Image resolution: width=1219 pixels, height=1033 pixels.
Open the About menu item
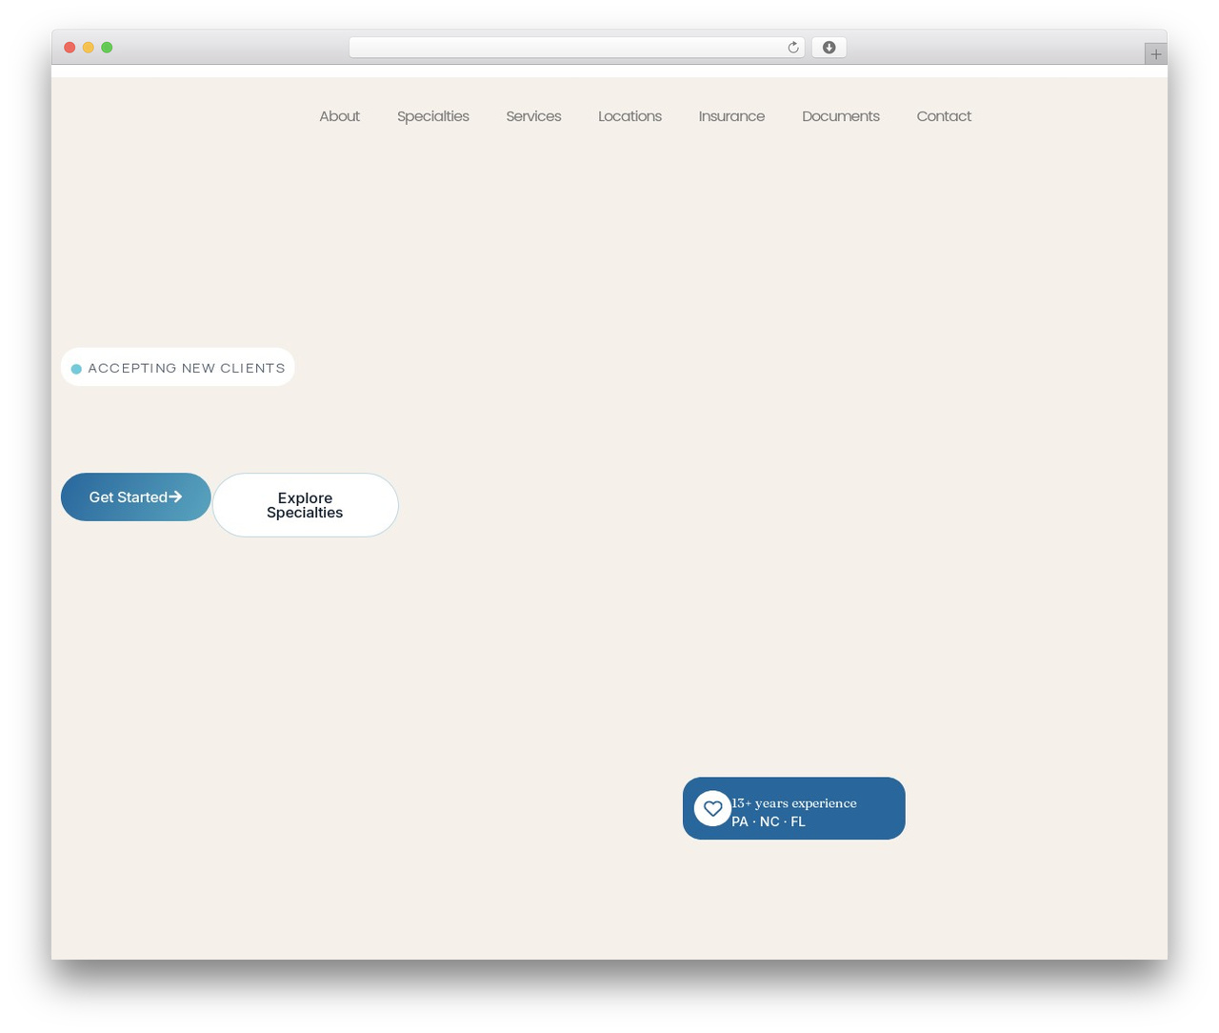coord(339,116)
